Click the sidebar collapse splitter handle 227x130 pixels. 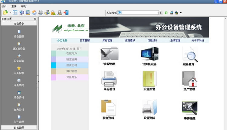[38, 82]
